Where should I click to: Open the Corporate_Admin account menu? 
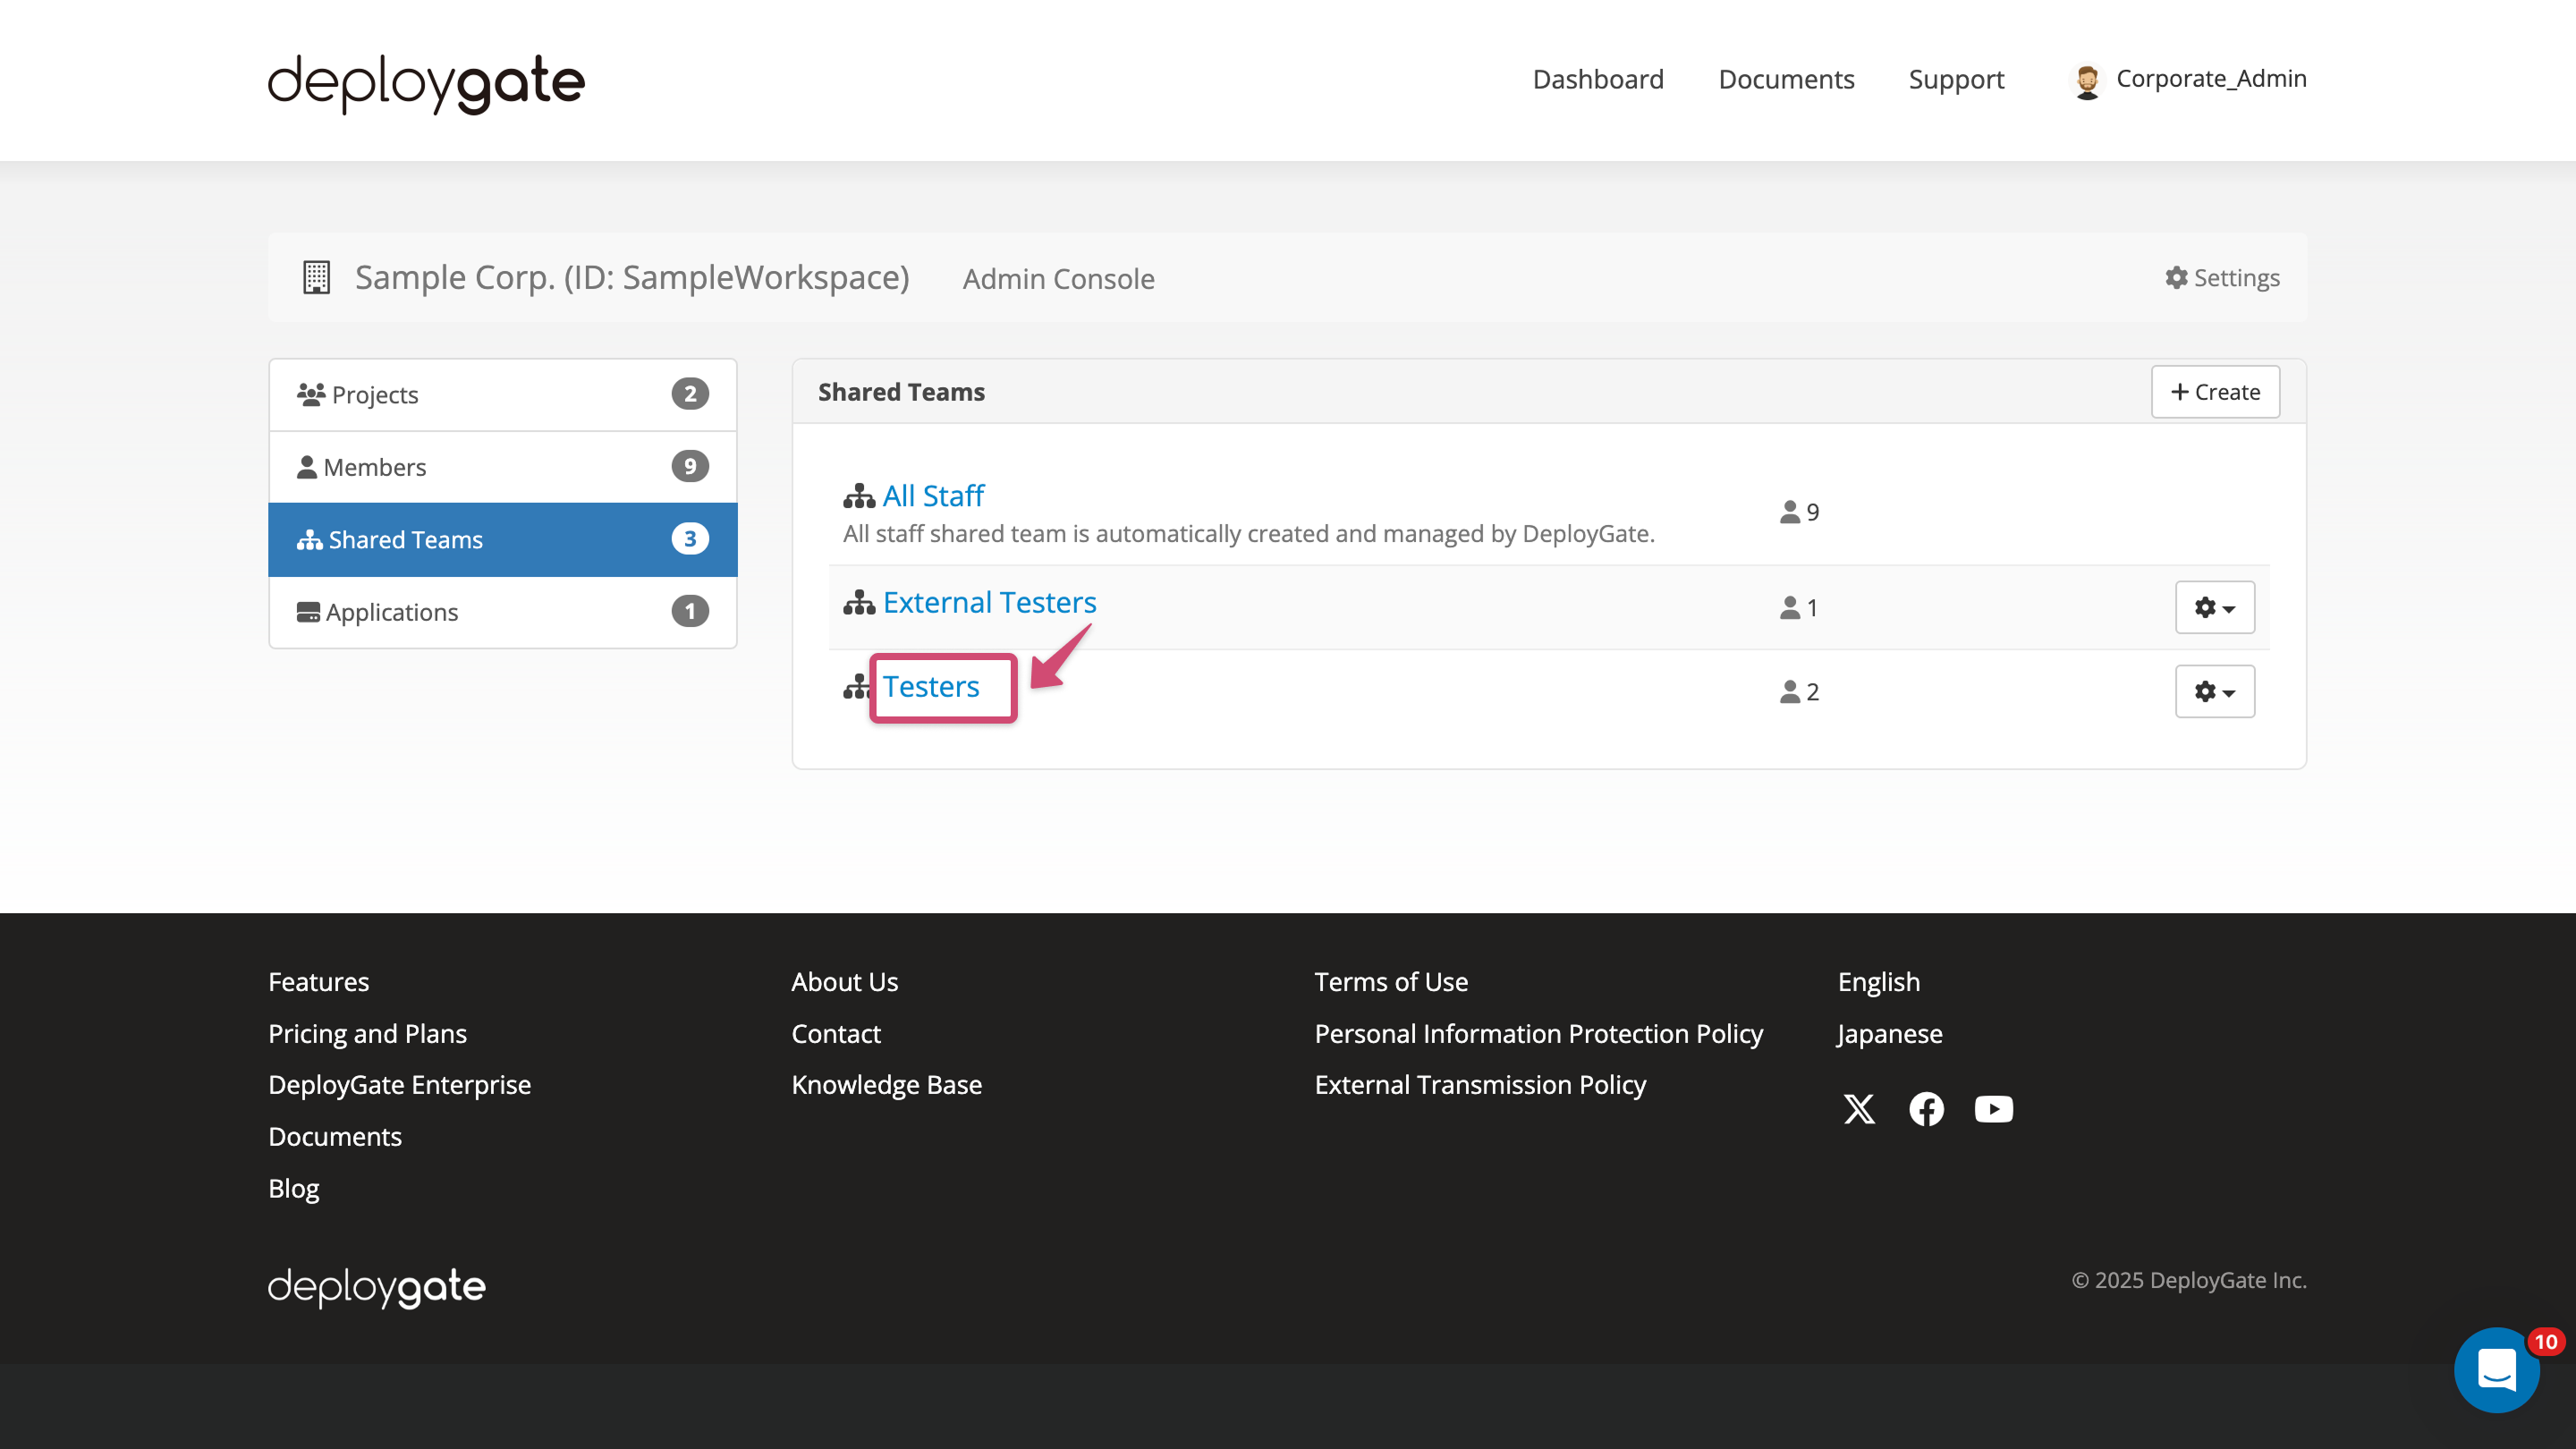2188,79
